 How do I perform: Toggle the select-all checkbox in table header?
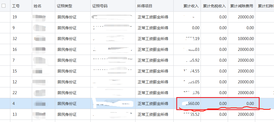4,6
